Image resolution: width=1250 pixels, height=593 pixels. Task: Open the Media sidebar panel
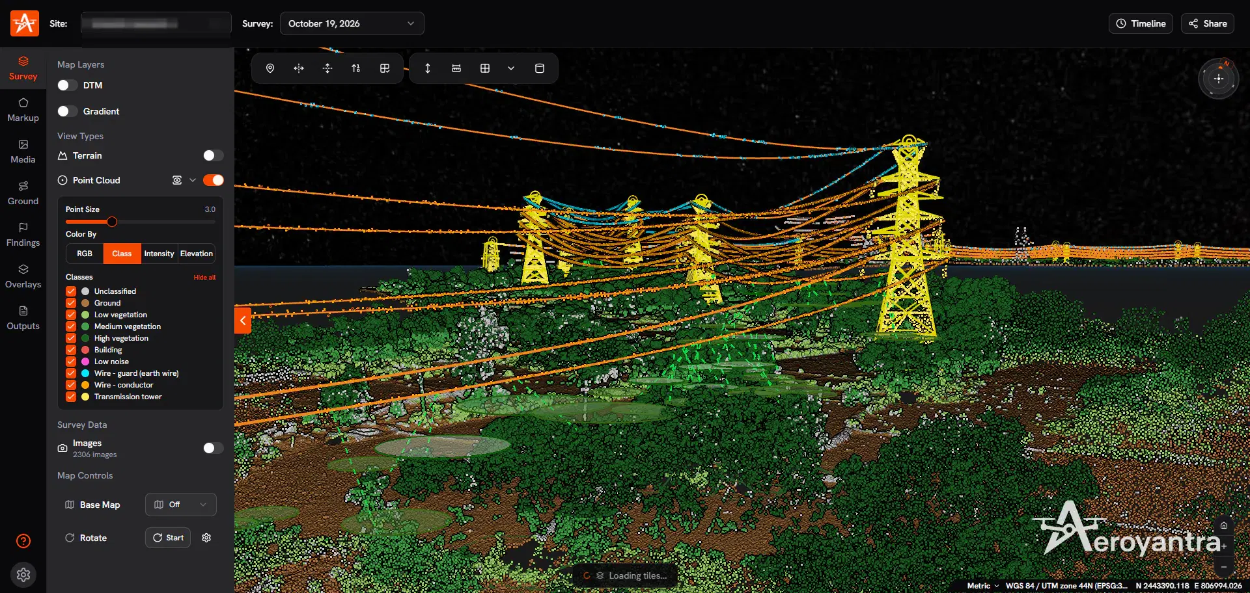pos(23,152)
